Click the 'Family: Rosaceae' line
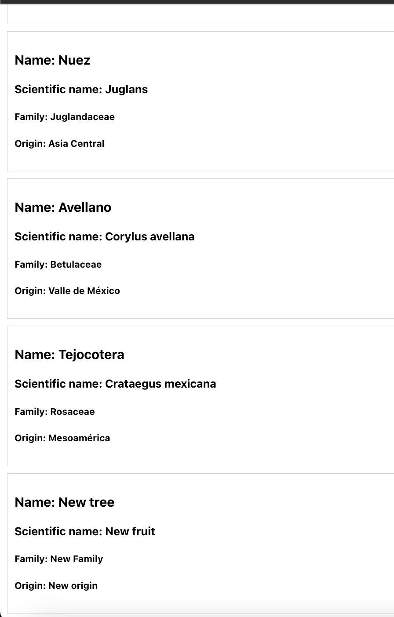This screenshot has height=617, width=394. 55,412
